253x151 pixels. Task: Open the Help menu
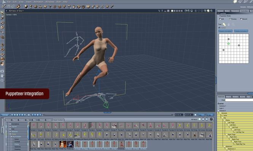tap(65, 2)
